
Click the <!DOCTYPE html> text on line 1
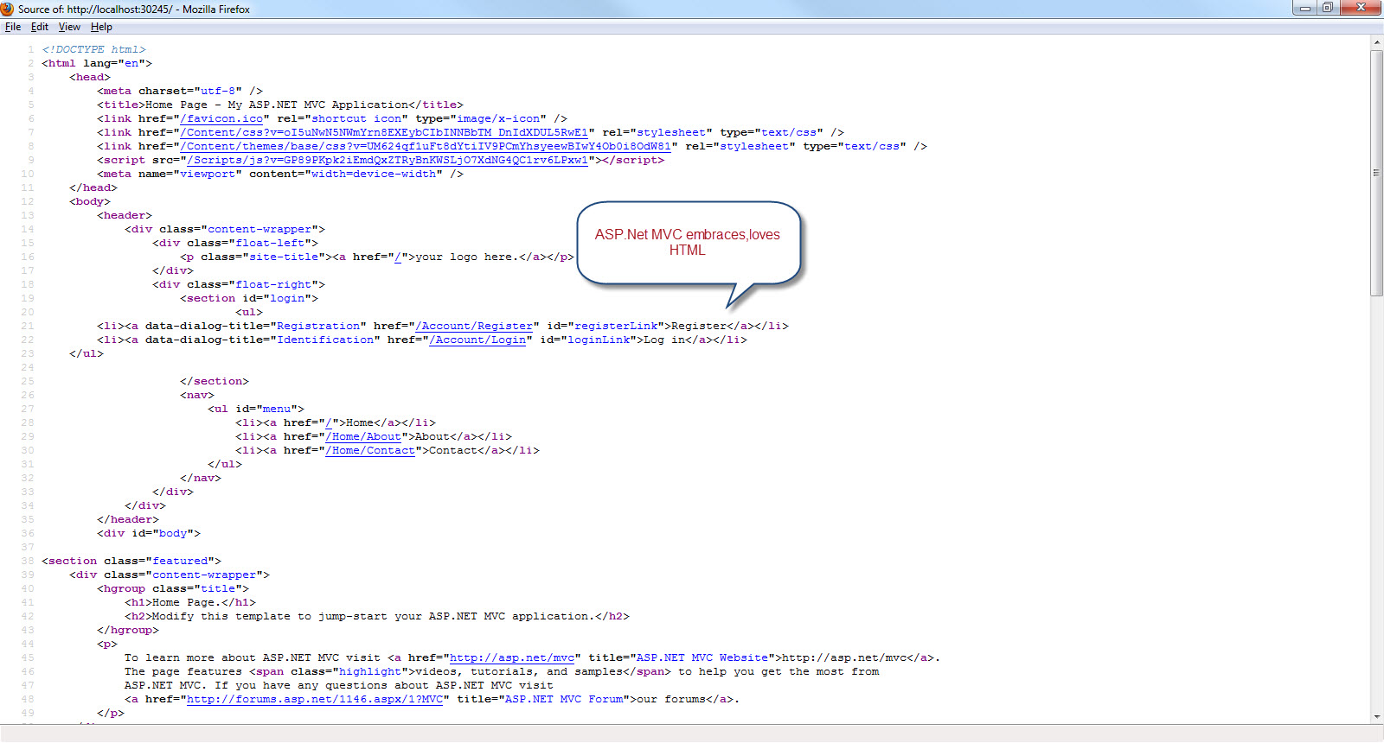click(x=93, y=49)
